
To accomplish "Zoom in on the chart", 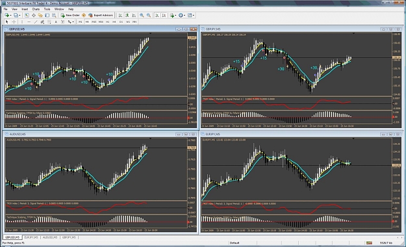I will click(x=142, y=16).
